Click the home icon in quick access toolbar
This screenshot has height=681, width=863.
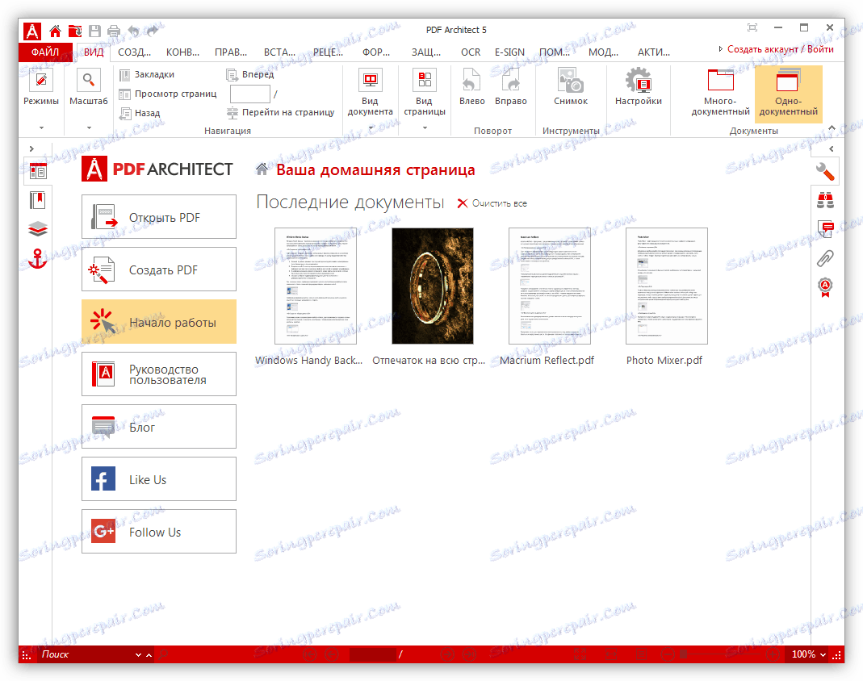click(x=55, y=31)
